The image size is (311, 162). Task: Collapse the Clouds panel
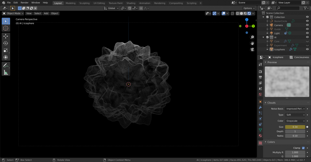point(272,103)
